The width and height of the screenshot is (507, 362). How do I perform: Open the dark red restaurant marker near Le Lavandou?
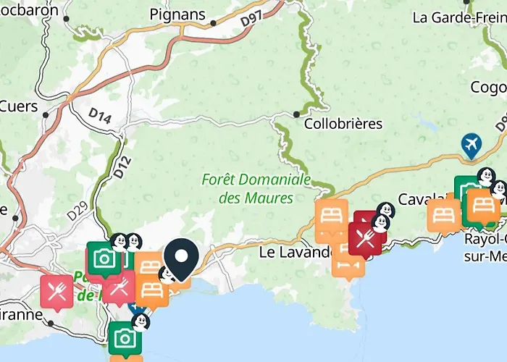(365, 239)
